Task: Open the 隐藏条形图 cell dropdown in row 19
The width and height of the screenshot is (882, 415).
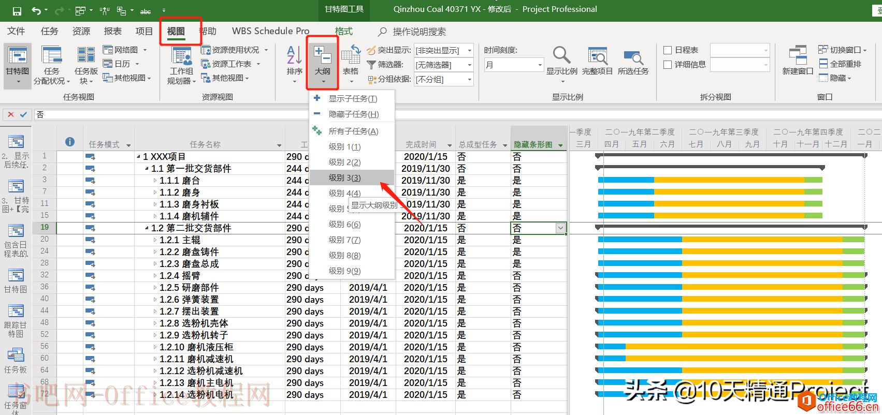Action: (x=560, y=228)
